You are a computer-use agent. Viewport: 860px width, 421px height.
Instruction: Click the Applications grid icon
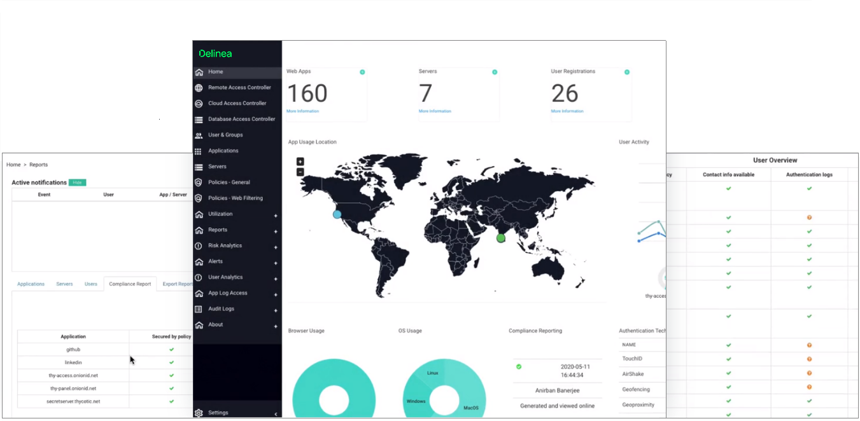click(199, 151)
